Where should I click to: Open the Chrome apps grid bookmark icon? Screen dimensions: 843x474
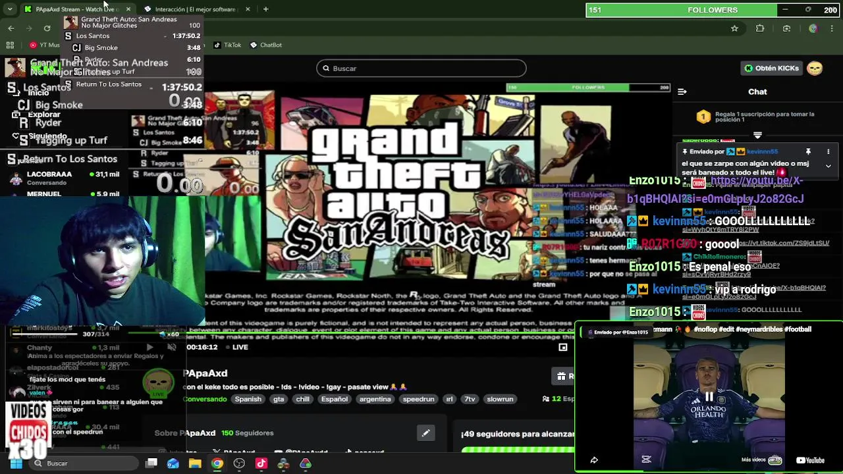[x=10, y=45]
